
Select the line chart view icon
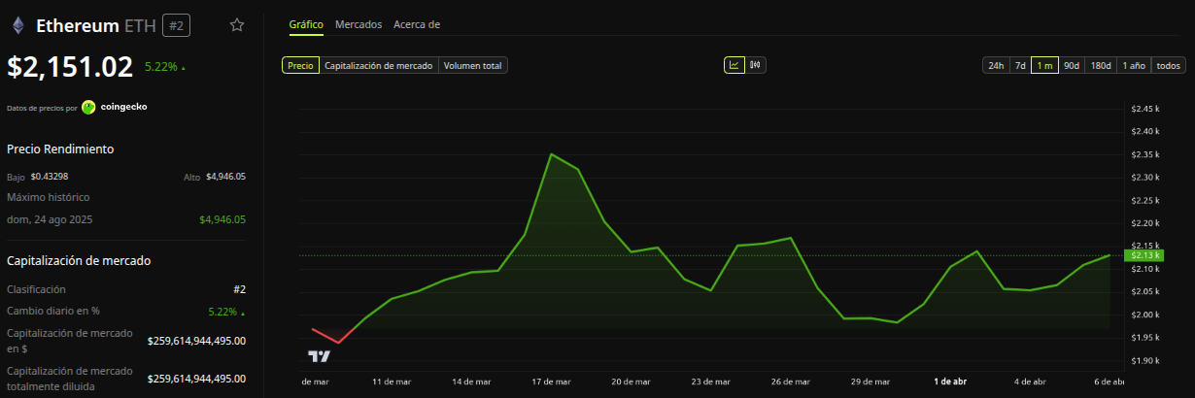point(734,65)
